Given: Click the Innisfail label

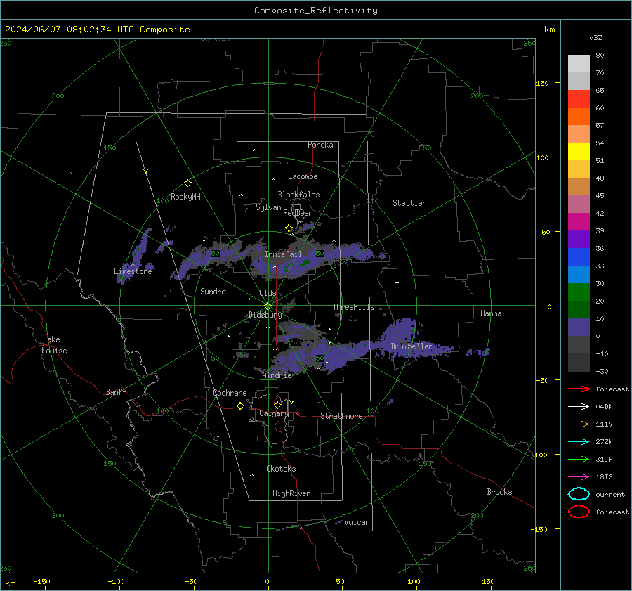Looking at the screenshot, I should click(283, 254).
